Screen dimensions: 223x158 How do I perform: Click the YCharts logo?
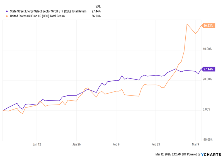coord(211,154)
